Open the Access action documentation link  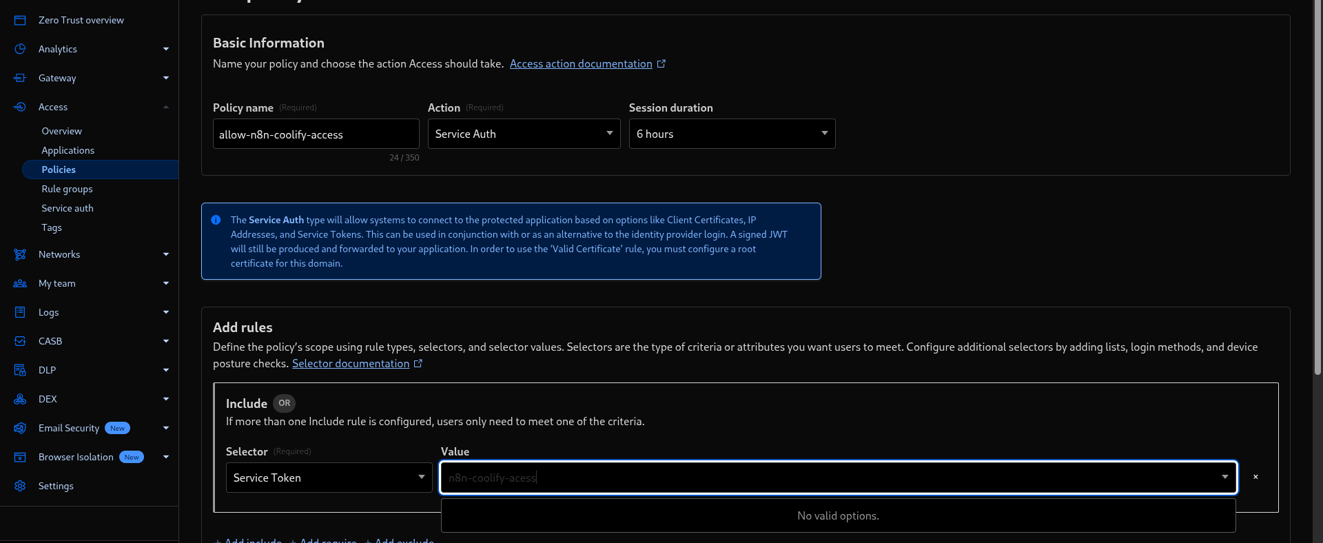click(581, 64)
